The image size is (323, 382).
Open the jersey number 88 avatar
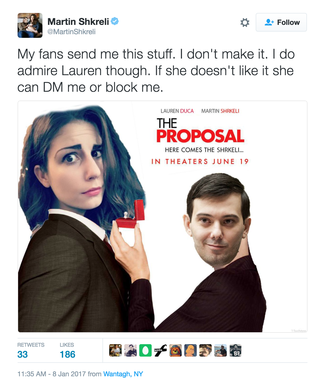[236, 350]
